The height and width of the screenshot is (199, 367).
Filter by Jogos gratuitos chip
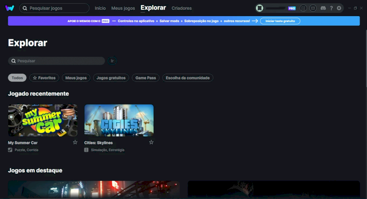[x=111, y=78]
